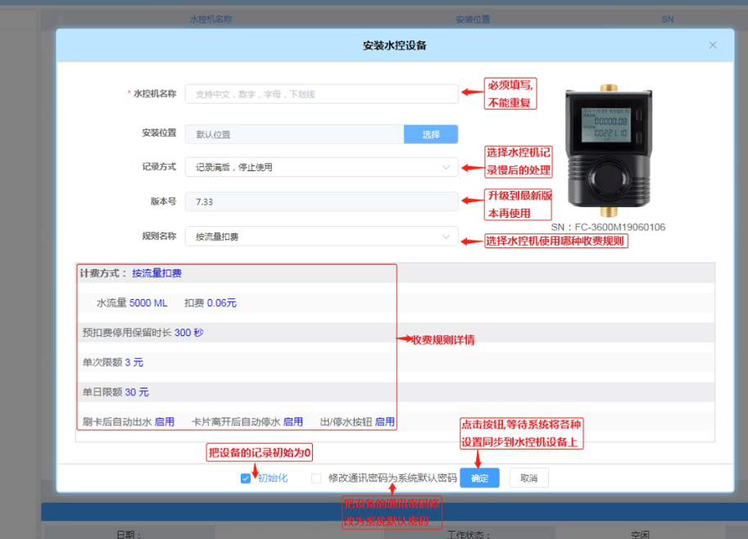Focus the 水控机名称 input field
Screen dimensions: 748x539
pos(321,94)
